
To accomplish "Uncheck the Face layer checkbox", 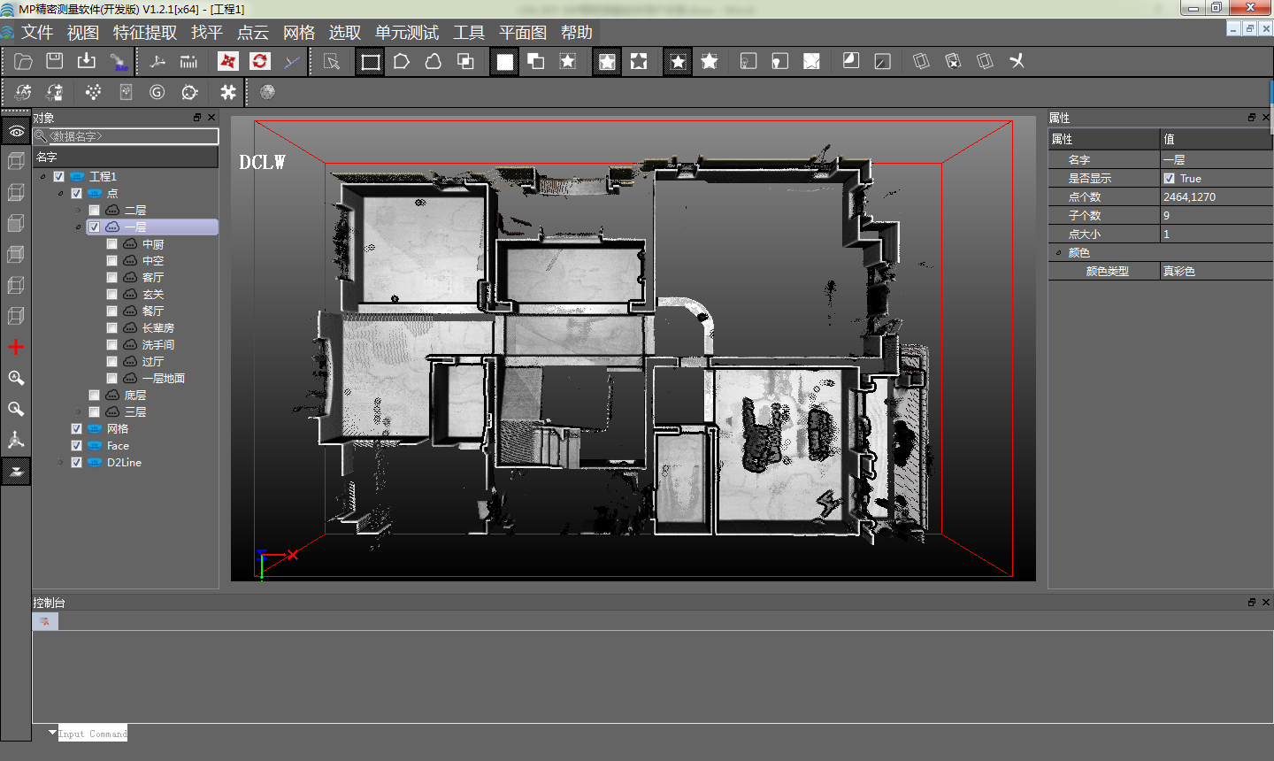I will (77, 446).
